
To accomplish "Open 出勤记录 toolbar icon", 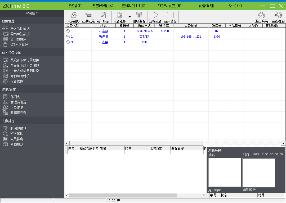I will coord(88,15).
